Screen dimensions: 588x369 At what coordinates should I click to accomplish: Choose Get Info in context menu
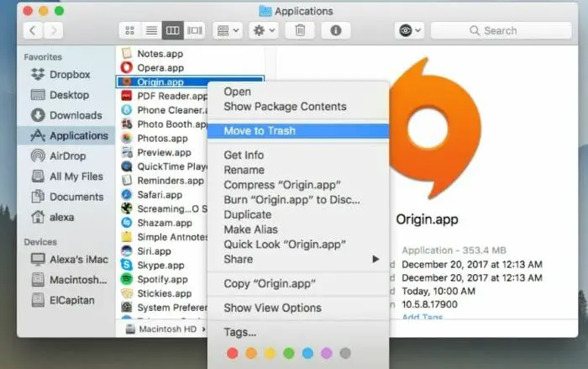pyautogui.click(x=298, y=155)
